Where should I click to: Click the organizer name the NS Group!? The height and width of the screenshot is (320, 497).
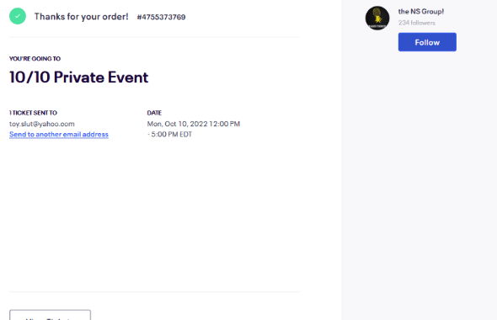[x=421, y=12]
